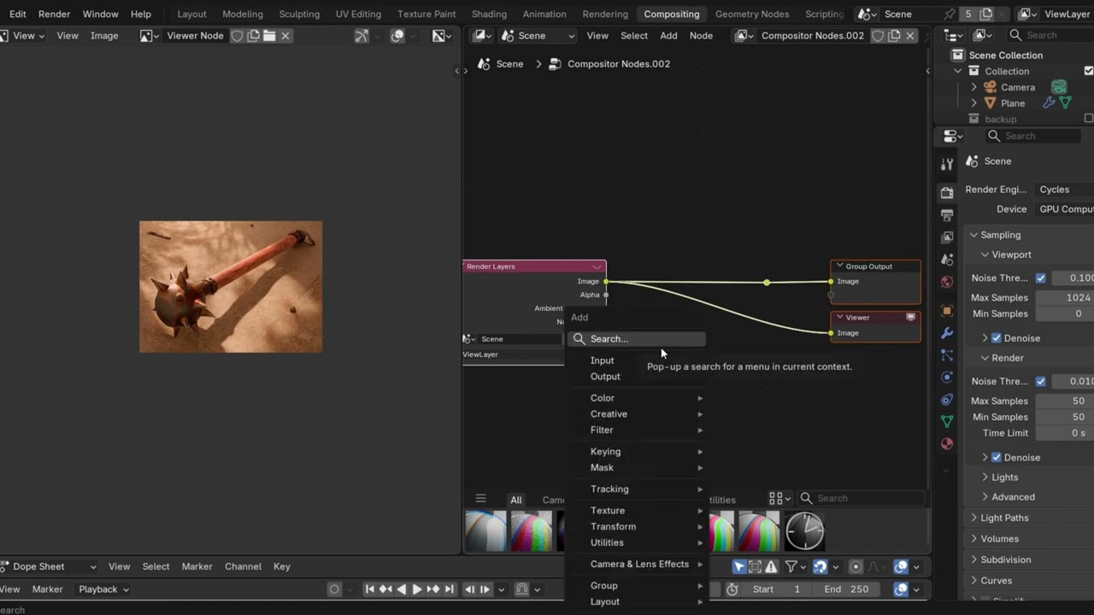Open the Render menu in top bar
This screenshot has height=615, width=1094.
54,15
